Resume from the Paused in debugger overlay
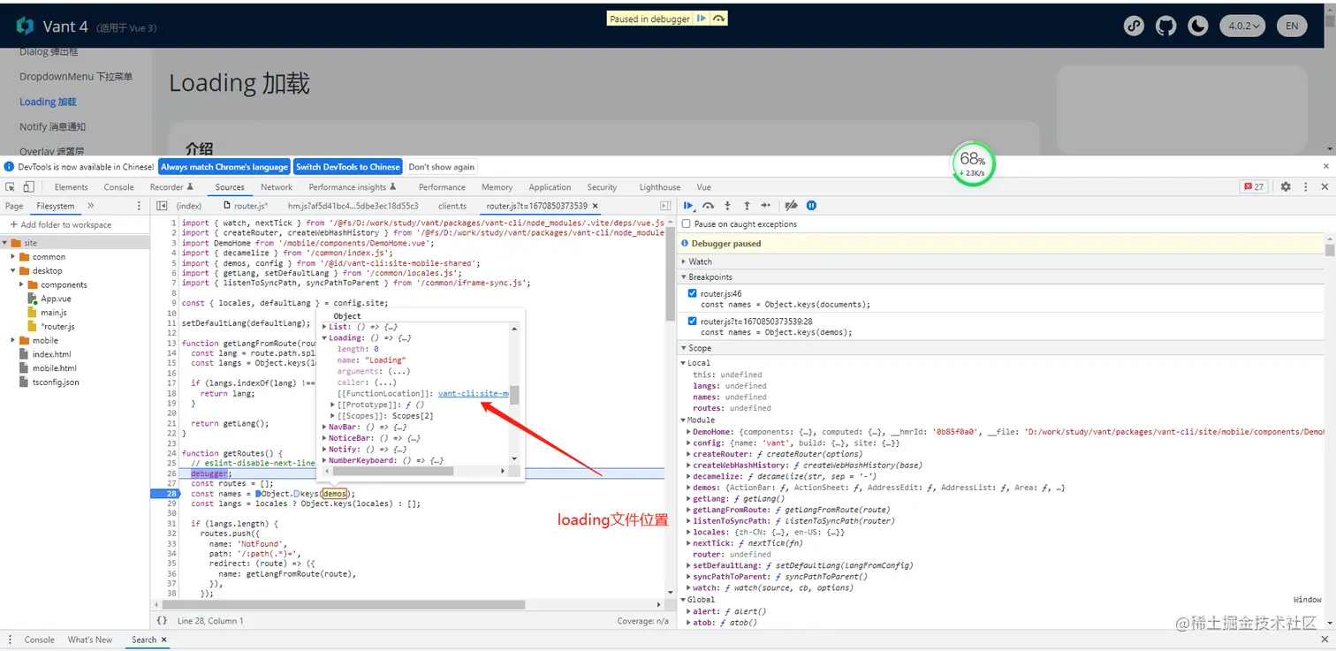Screen dimensions: 1336x651 pos(702,19)
